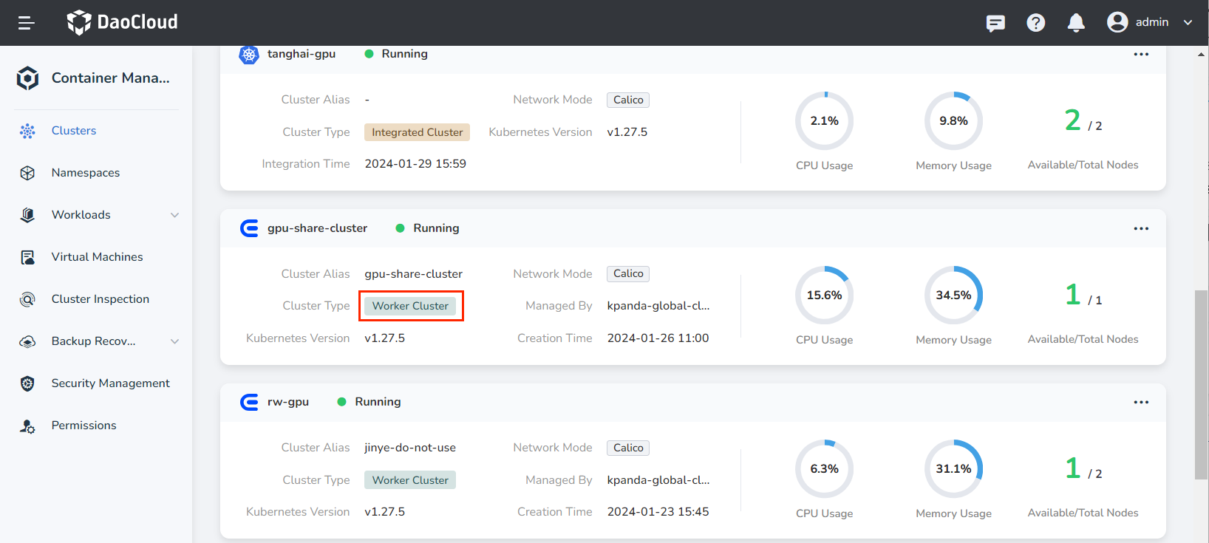
Task: Open the admin user dropdown
Action: [1150, 22]
